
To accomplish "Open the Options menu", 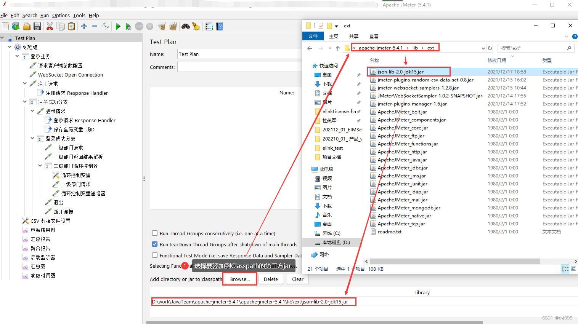I will 61,16.
